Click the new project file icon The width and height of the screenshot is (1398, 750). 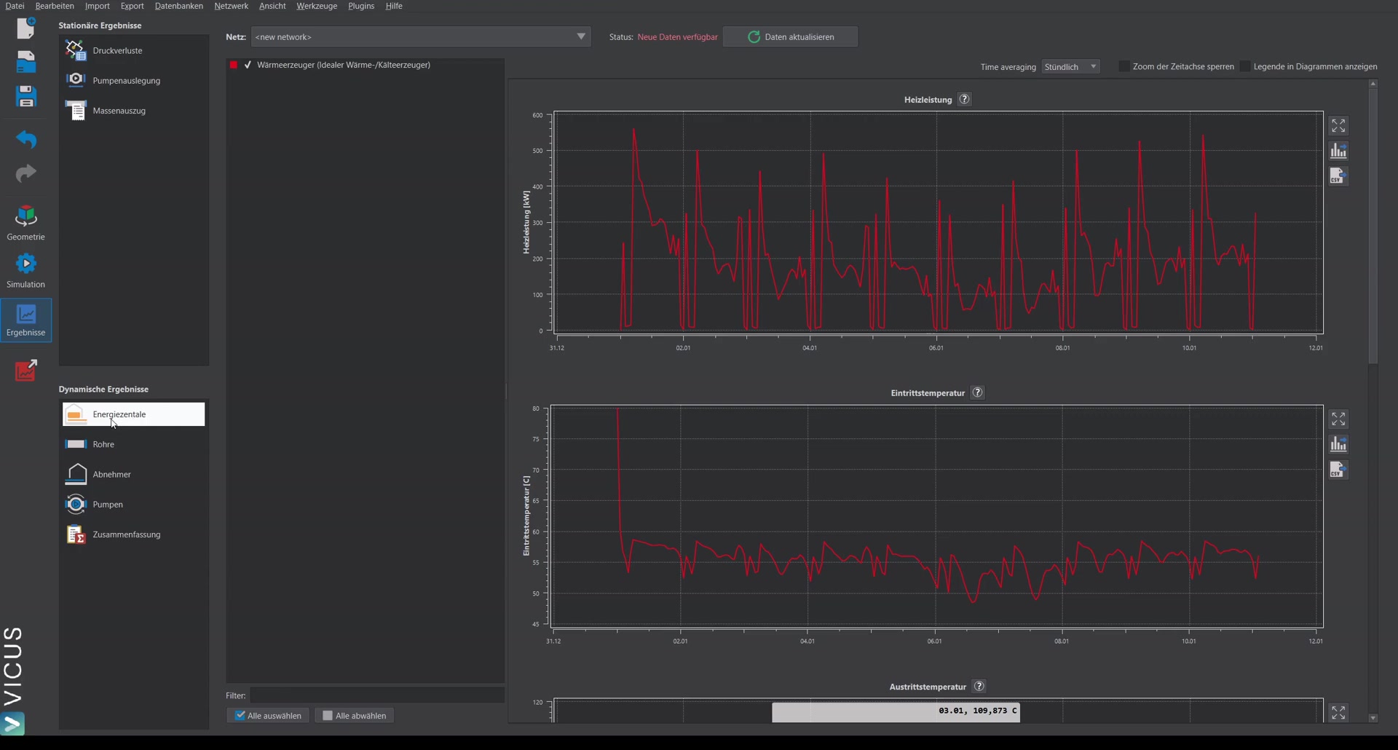click(x=26, y=28)
